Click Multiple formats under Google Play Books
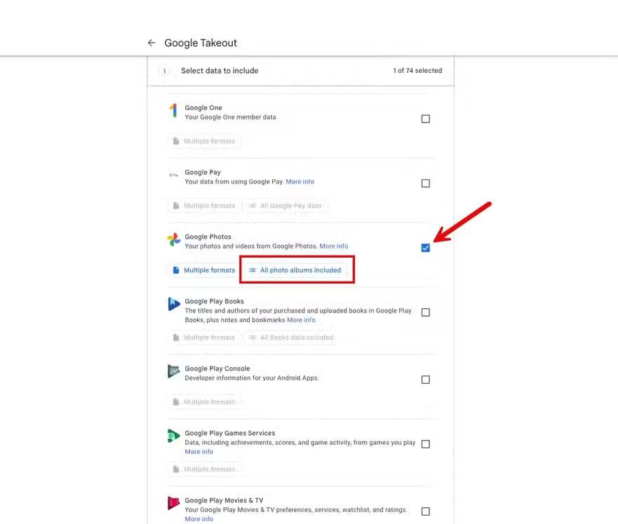Image resolution: width=618 pixels, height=524 pixels. tap(204, 338)
